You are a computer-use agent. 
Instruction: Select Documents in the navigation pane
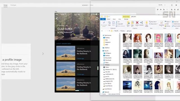click(107, 58)
